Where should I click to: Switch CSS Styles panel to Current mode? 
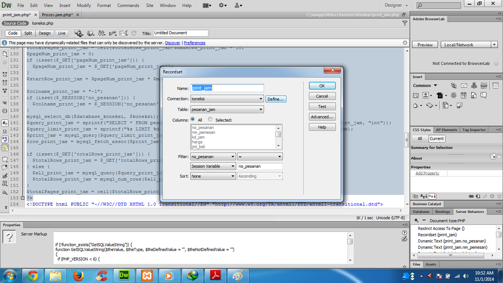[x=437, y=138]
